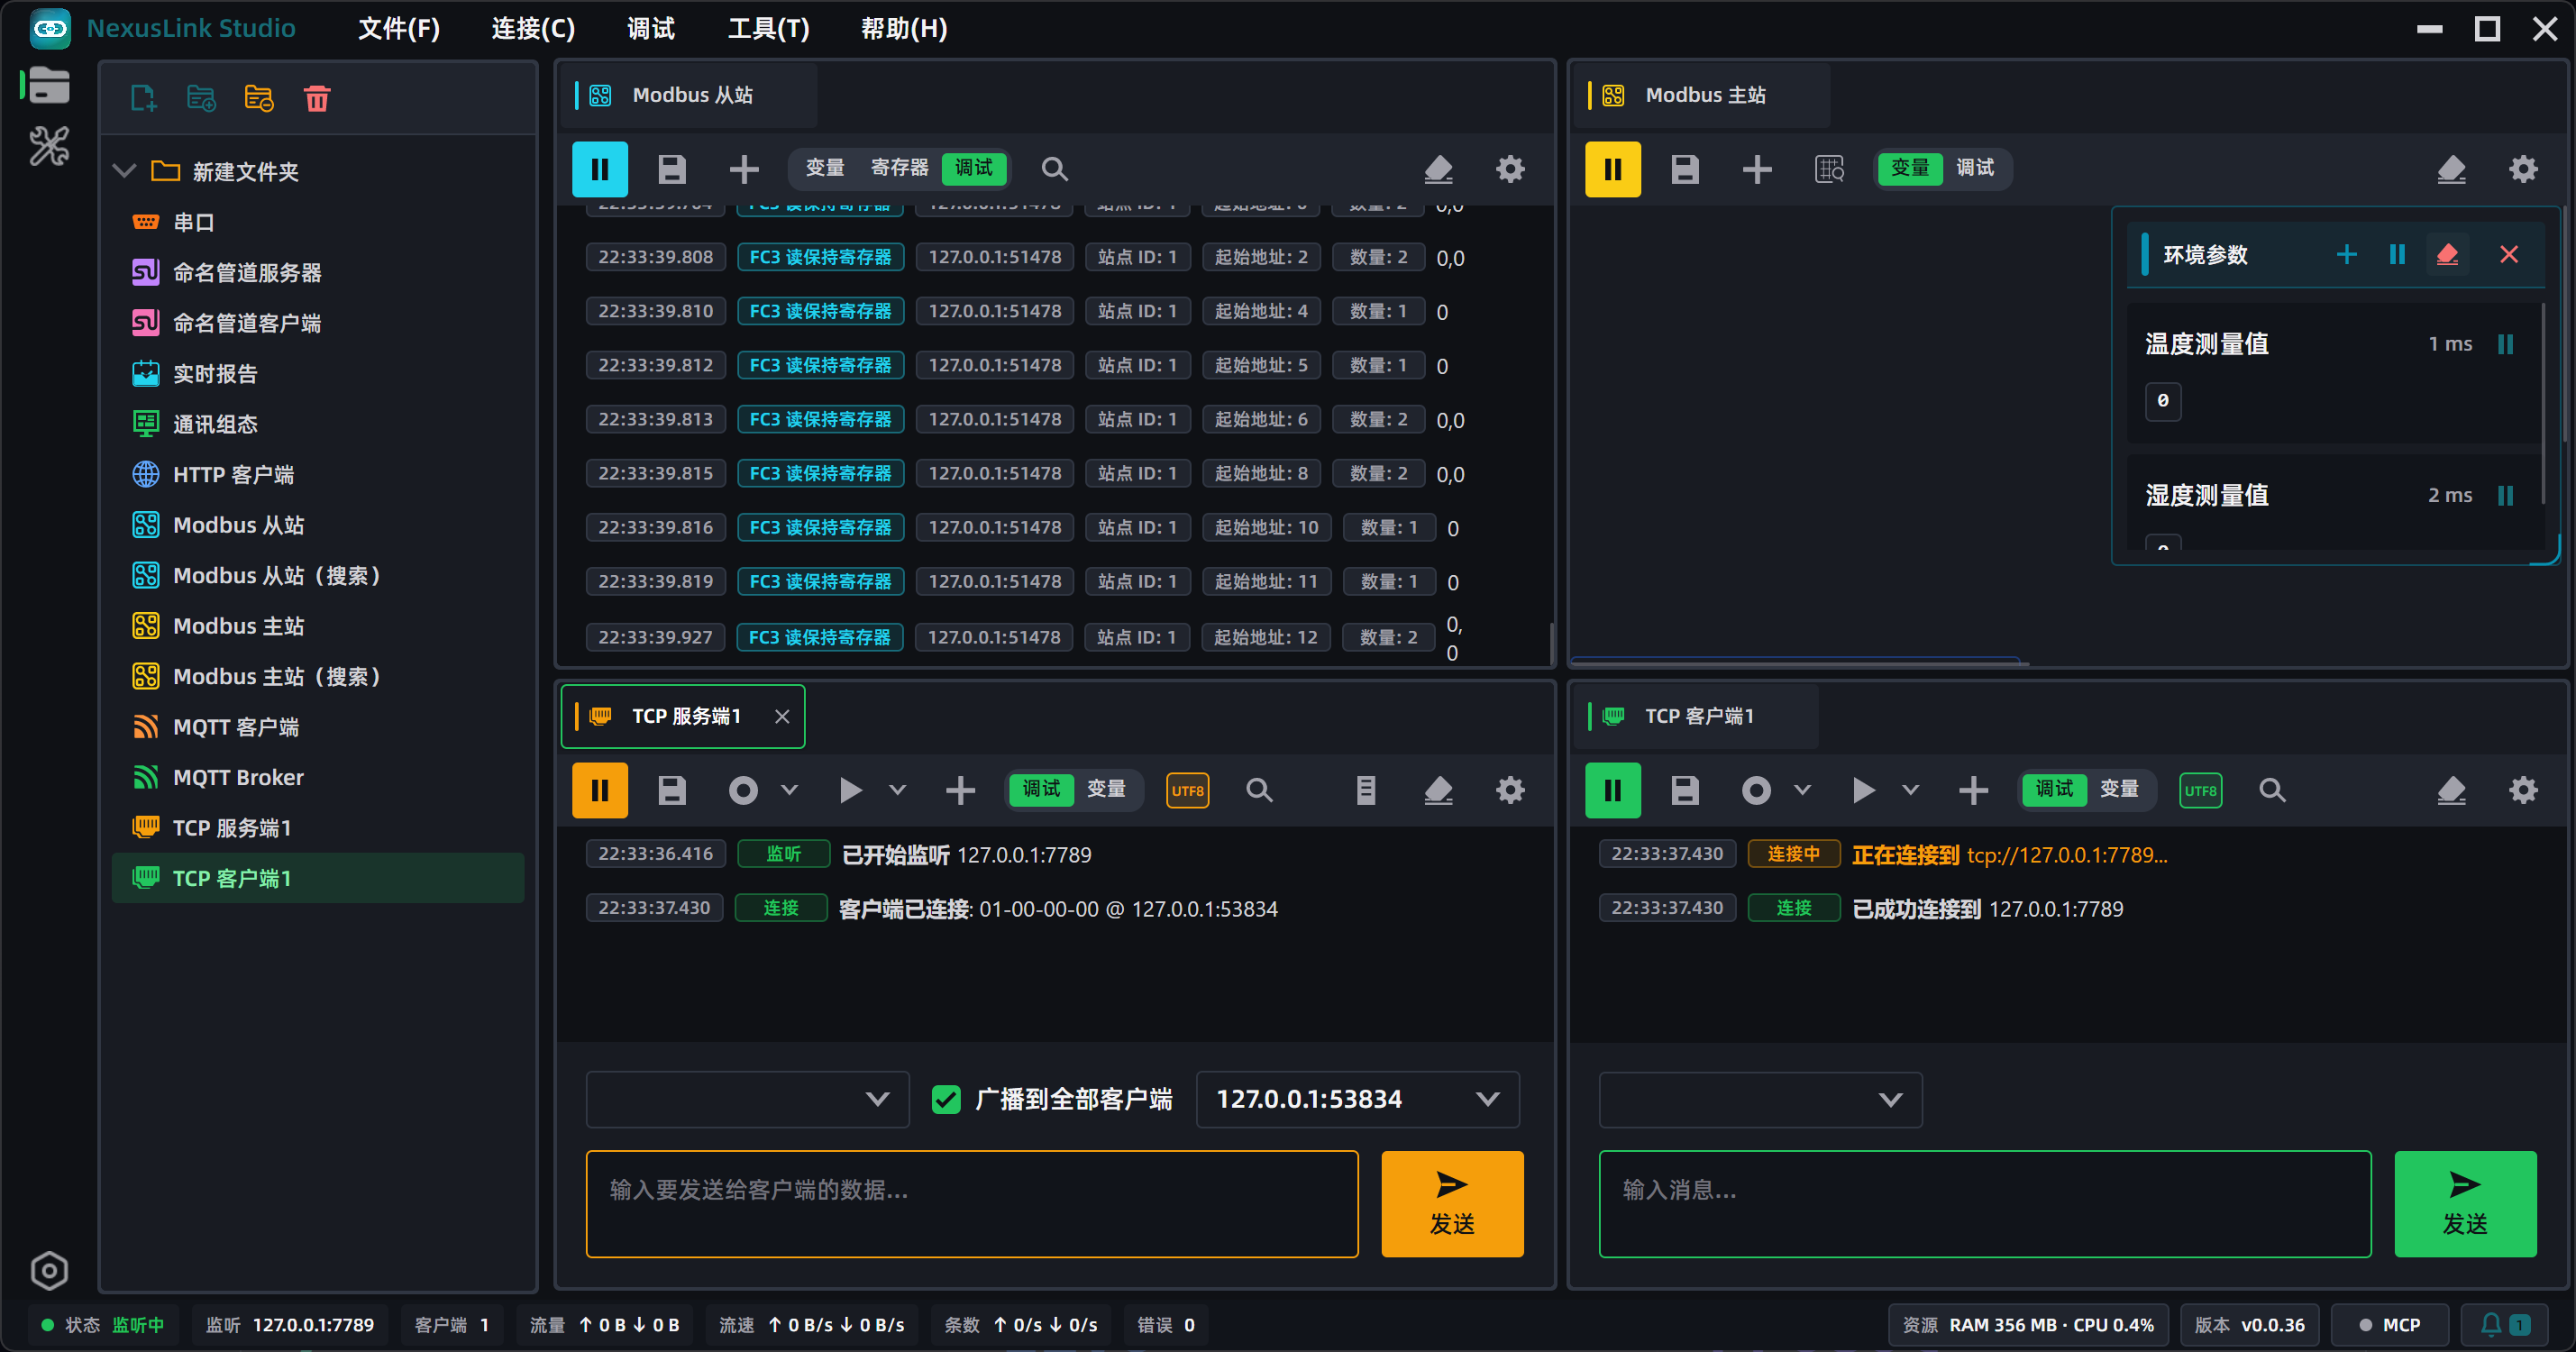
Task: Open the tools sidebar icon
Action: tap(48, 146)
